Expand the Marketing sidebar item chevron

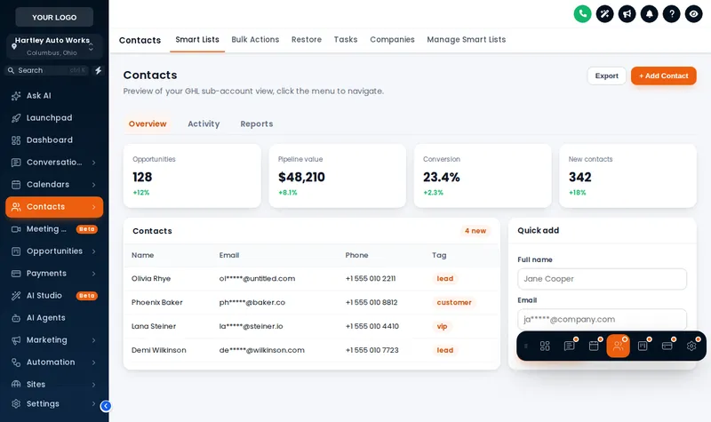point(93,340)
